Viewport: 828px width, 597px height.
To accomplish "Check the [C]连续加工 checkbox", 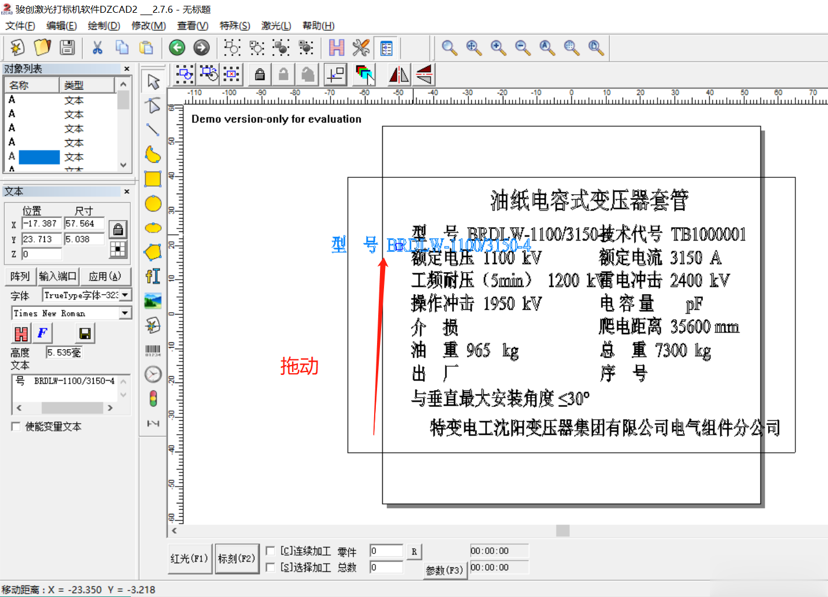I will coord(270,550).
